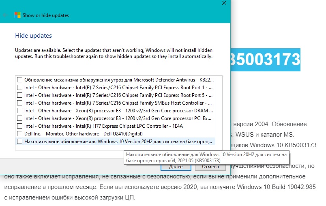326x206 pixels.
Task: Select the Накопительное обновление 20H2 row text
Action: [x=118, y=142]
